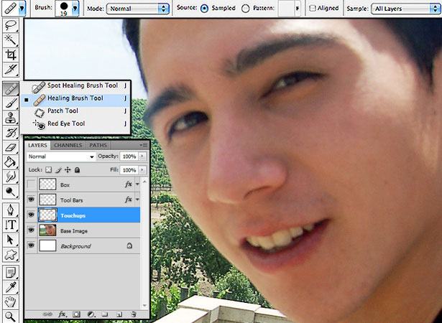Lock image pixels brush icon
442x323 pixels.
[x=58, y=170]
